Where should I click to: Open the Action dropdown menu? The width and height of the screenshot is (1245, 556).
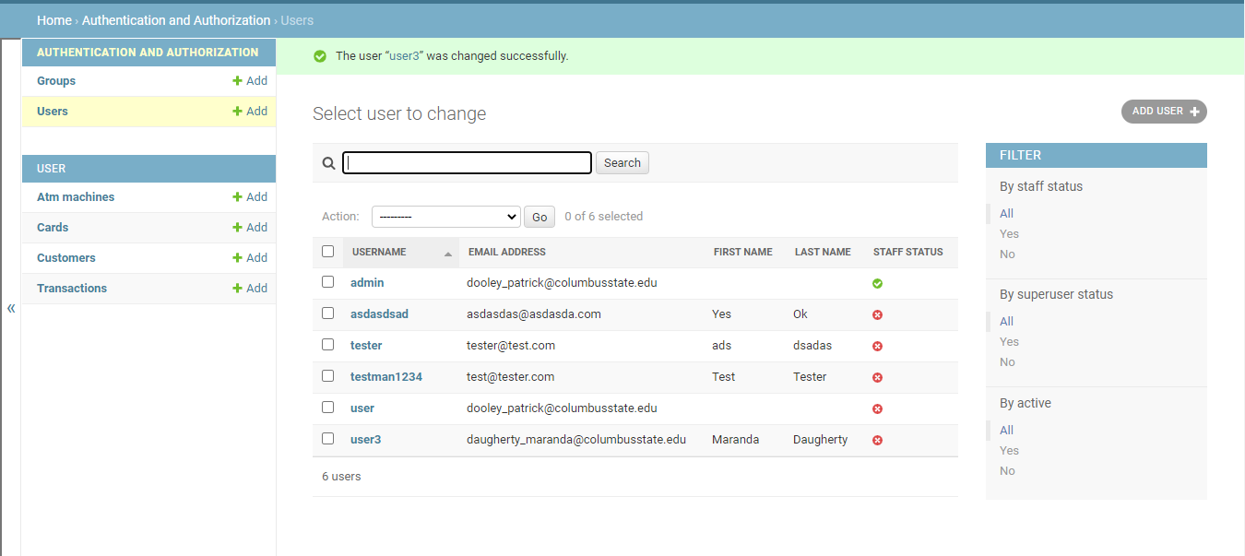[445, 217]
